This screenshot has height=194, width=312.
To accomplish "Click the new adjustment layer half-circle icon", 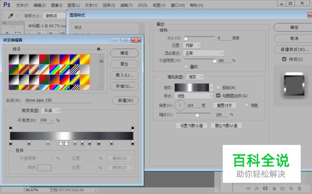I will pos(274,189).
